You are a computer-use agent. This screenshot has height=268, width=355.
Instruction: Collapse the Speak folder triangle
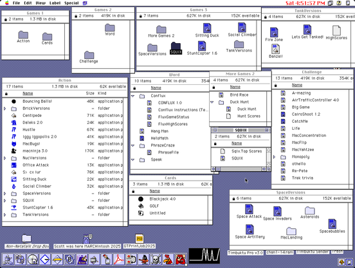coord(133,160)
